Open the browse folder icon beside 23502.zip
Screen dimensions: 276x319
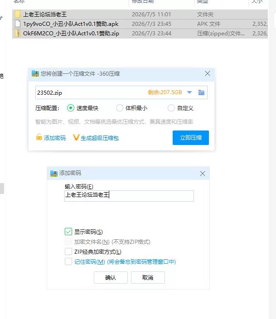click(201, 92)
